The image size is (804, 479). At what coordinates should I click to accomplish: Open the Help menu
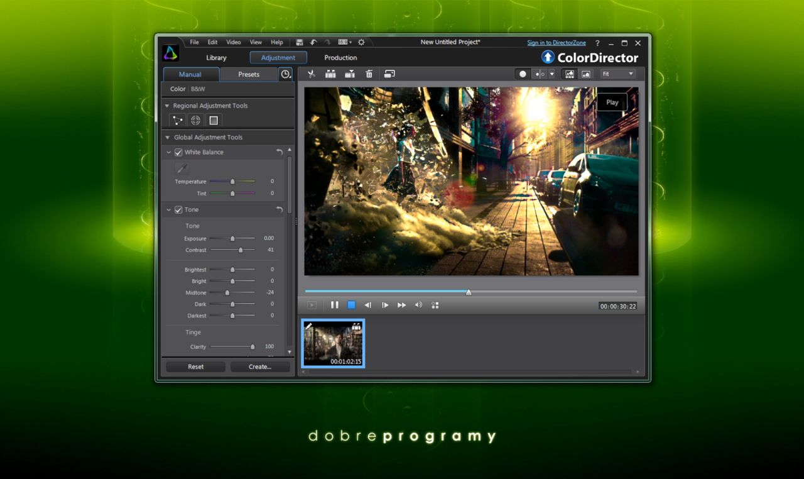[277, 42]
